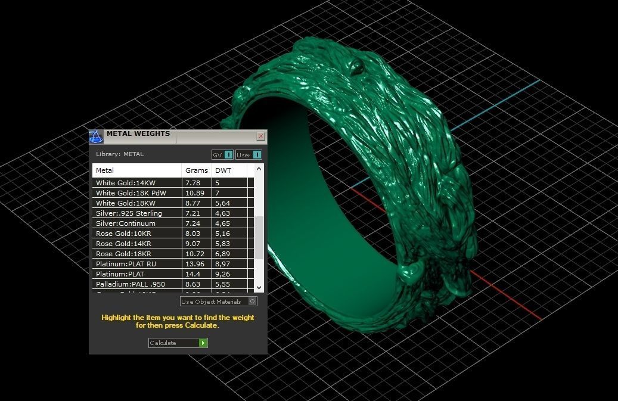Click the 8,97 DWT value
The width and height of the screenshot is (618, 401).
(223, 264)
